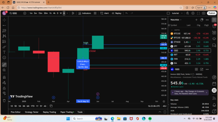218x122 pixels.
Task: Open the QQQ symbol search
Action: tap(13, 13)
